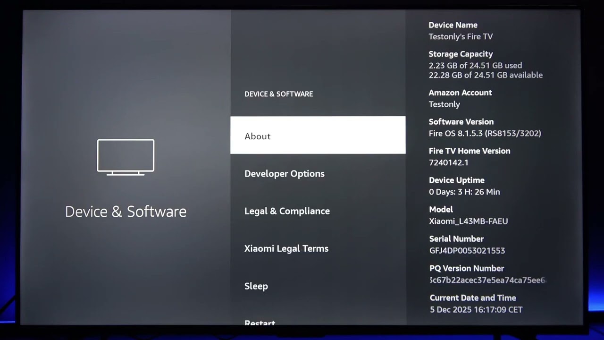This screenshot has height=340, width=604.
Task: Select the About menu item
Action: [x=318, y=135]
